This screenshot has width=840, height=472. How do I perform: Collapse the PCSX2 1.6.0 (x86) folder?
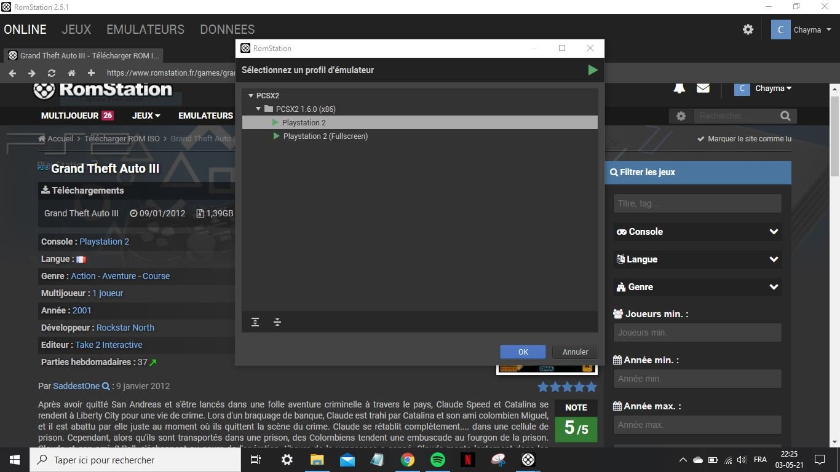(x=259, y=109)
